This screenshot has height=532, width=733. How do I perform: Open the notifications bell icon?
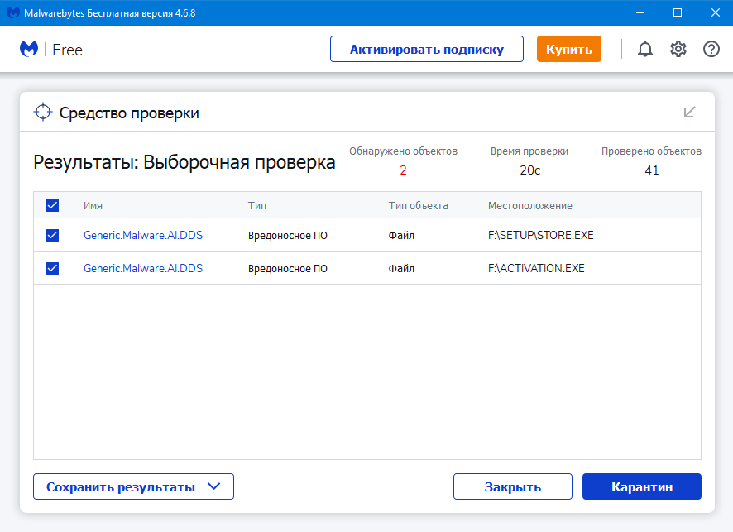645,49
